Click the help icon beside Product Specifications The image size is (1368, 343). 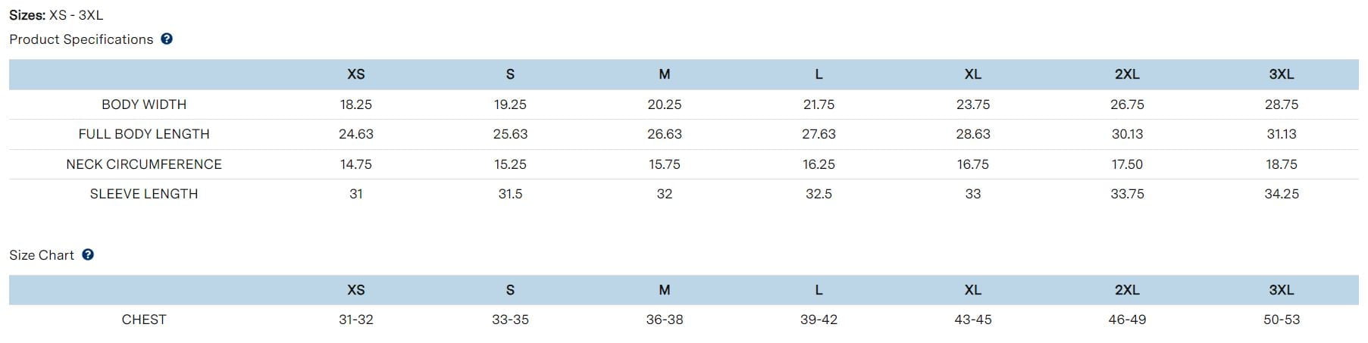point(167,39)
